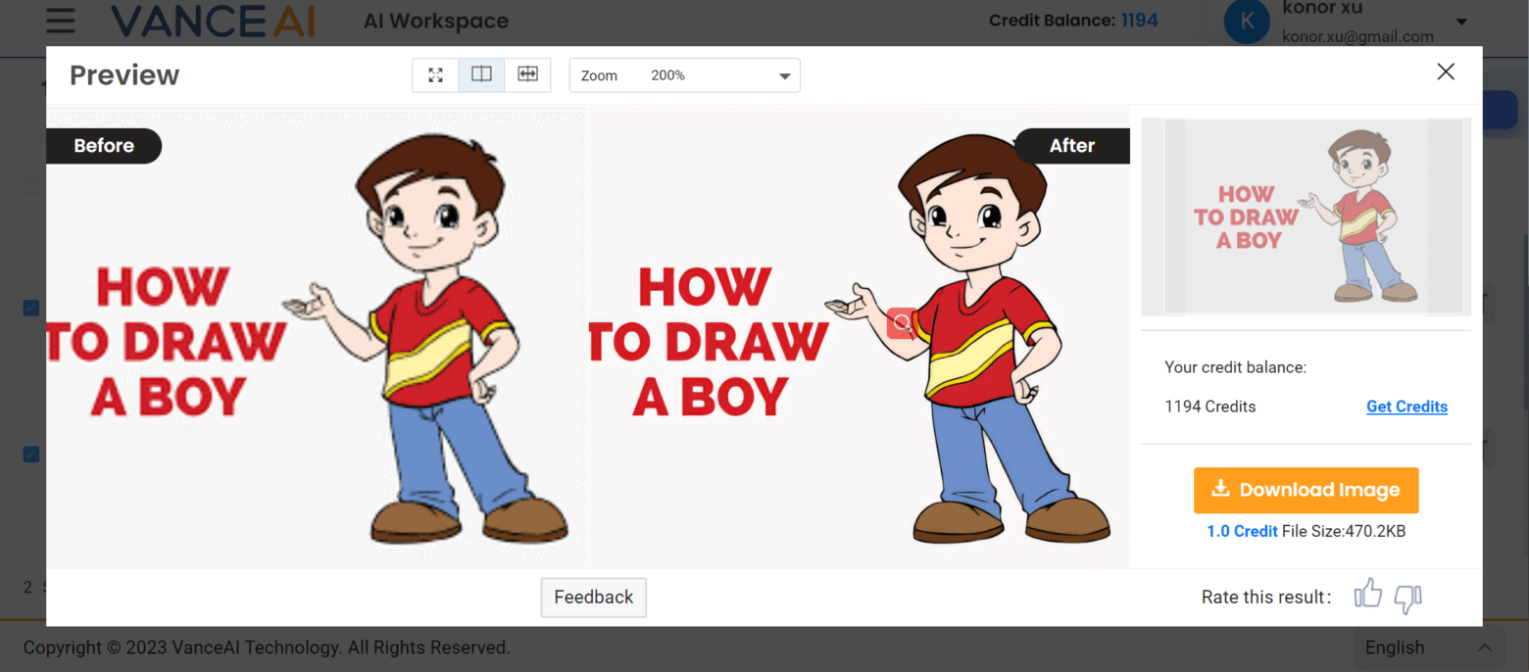Click the VanceAI logo
1529x672 pixels.
(213, 20)
